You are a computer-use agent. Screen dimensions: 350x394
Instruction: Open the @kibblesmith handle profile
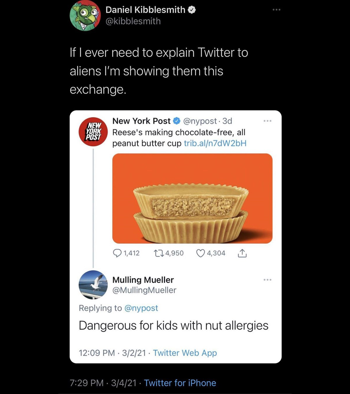click(133, 21)
